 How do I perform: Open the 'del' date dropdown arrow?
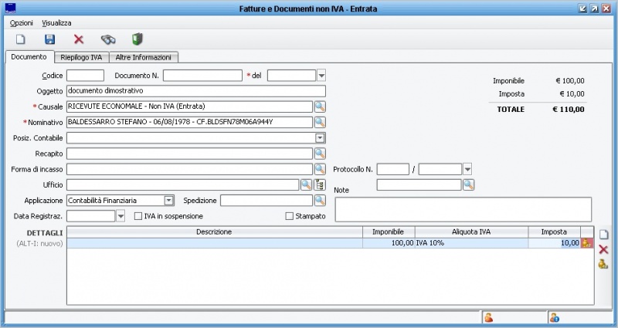click(321, 75)
